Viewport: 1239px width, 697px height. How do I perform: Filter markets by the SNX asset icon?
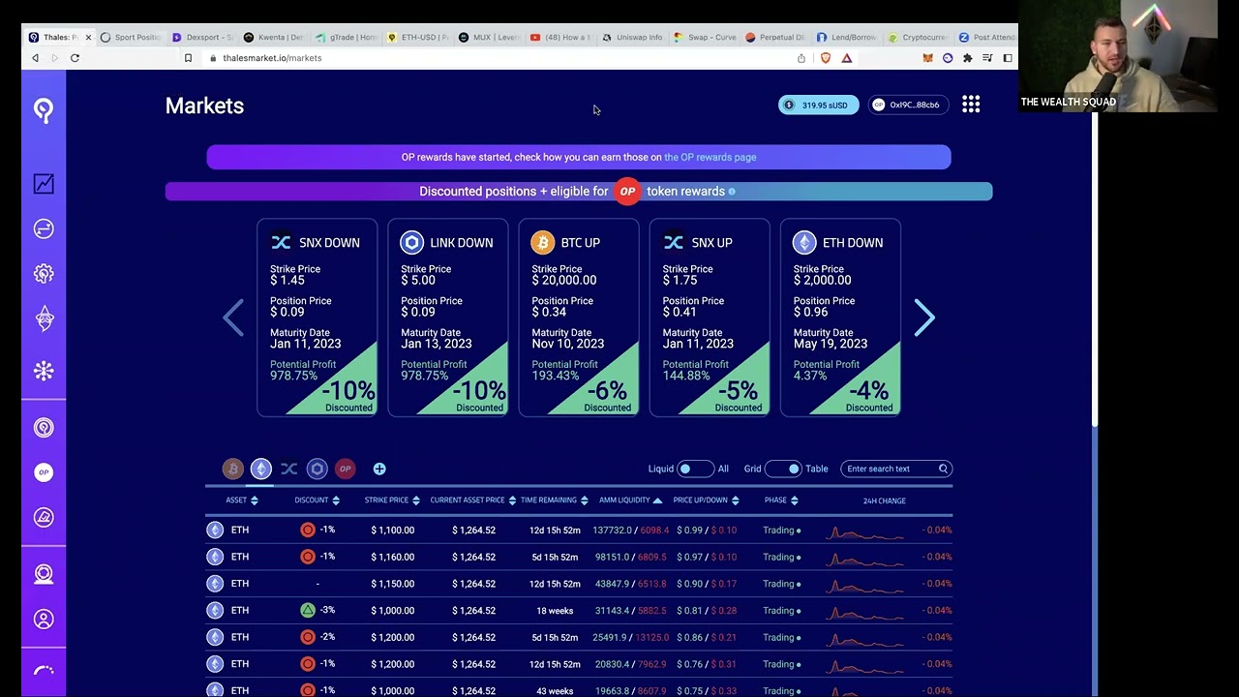pyautogui.click(x=288, y=469)
